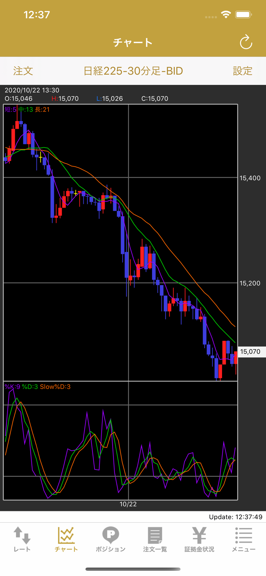The height and width of the screenshot is (576, 266).
Task: Select the 長:21 moving average legend
Action: (42, 109)
